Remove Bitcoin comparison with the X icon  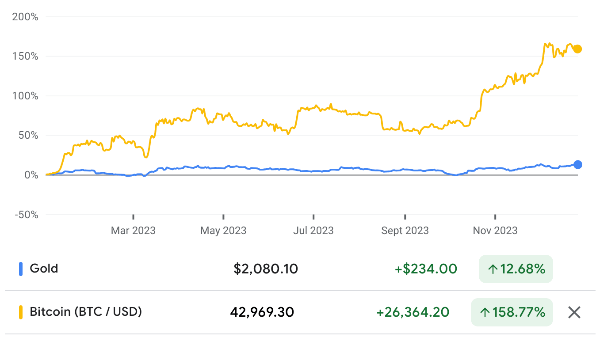pos(574,313)
